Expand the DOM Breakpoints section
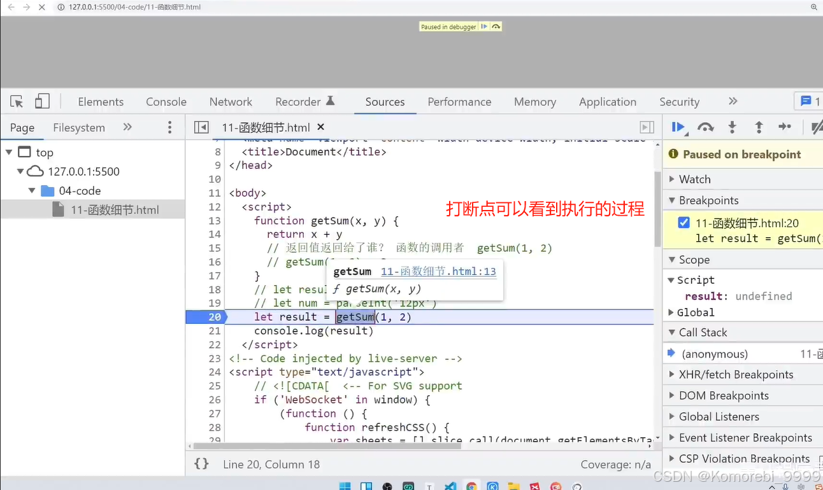823x490 pixels. click(743, 396)
